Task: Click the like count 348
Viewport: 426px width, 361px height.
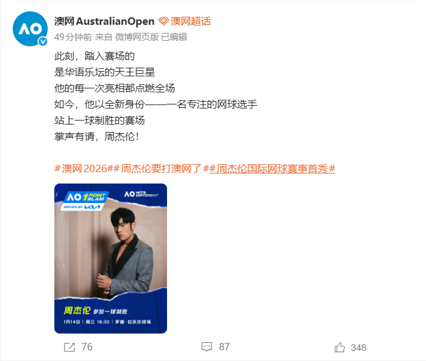Action: click(358, 348)
